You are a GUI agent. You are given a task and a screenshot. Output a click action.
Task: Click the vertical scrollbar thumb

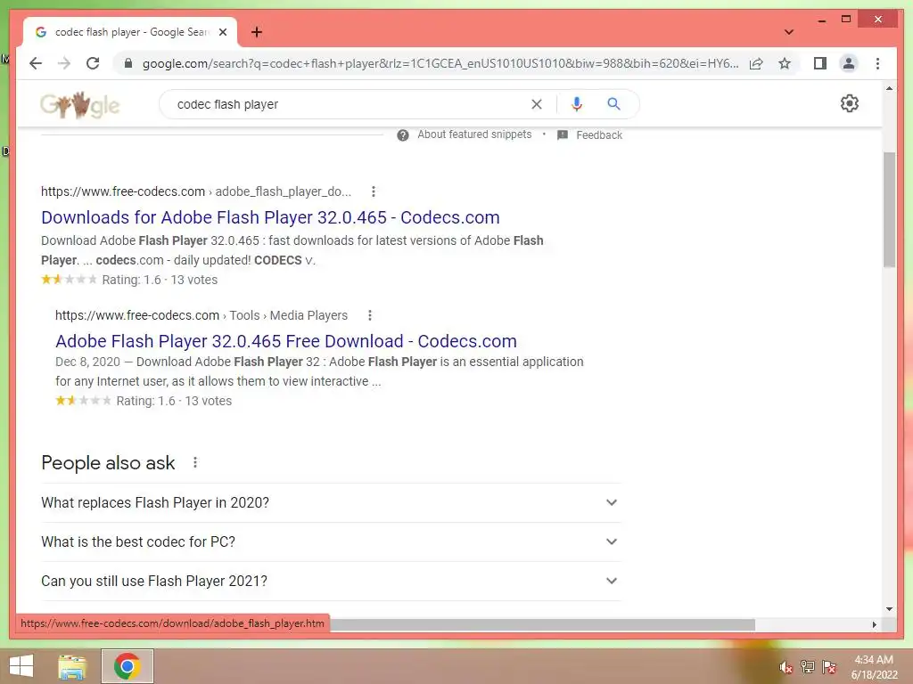(x=889, y=209)
